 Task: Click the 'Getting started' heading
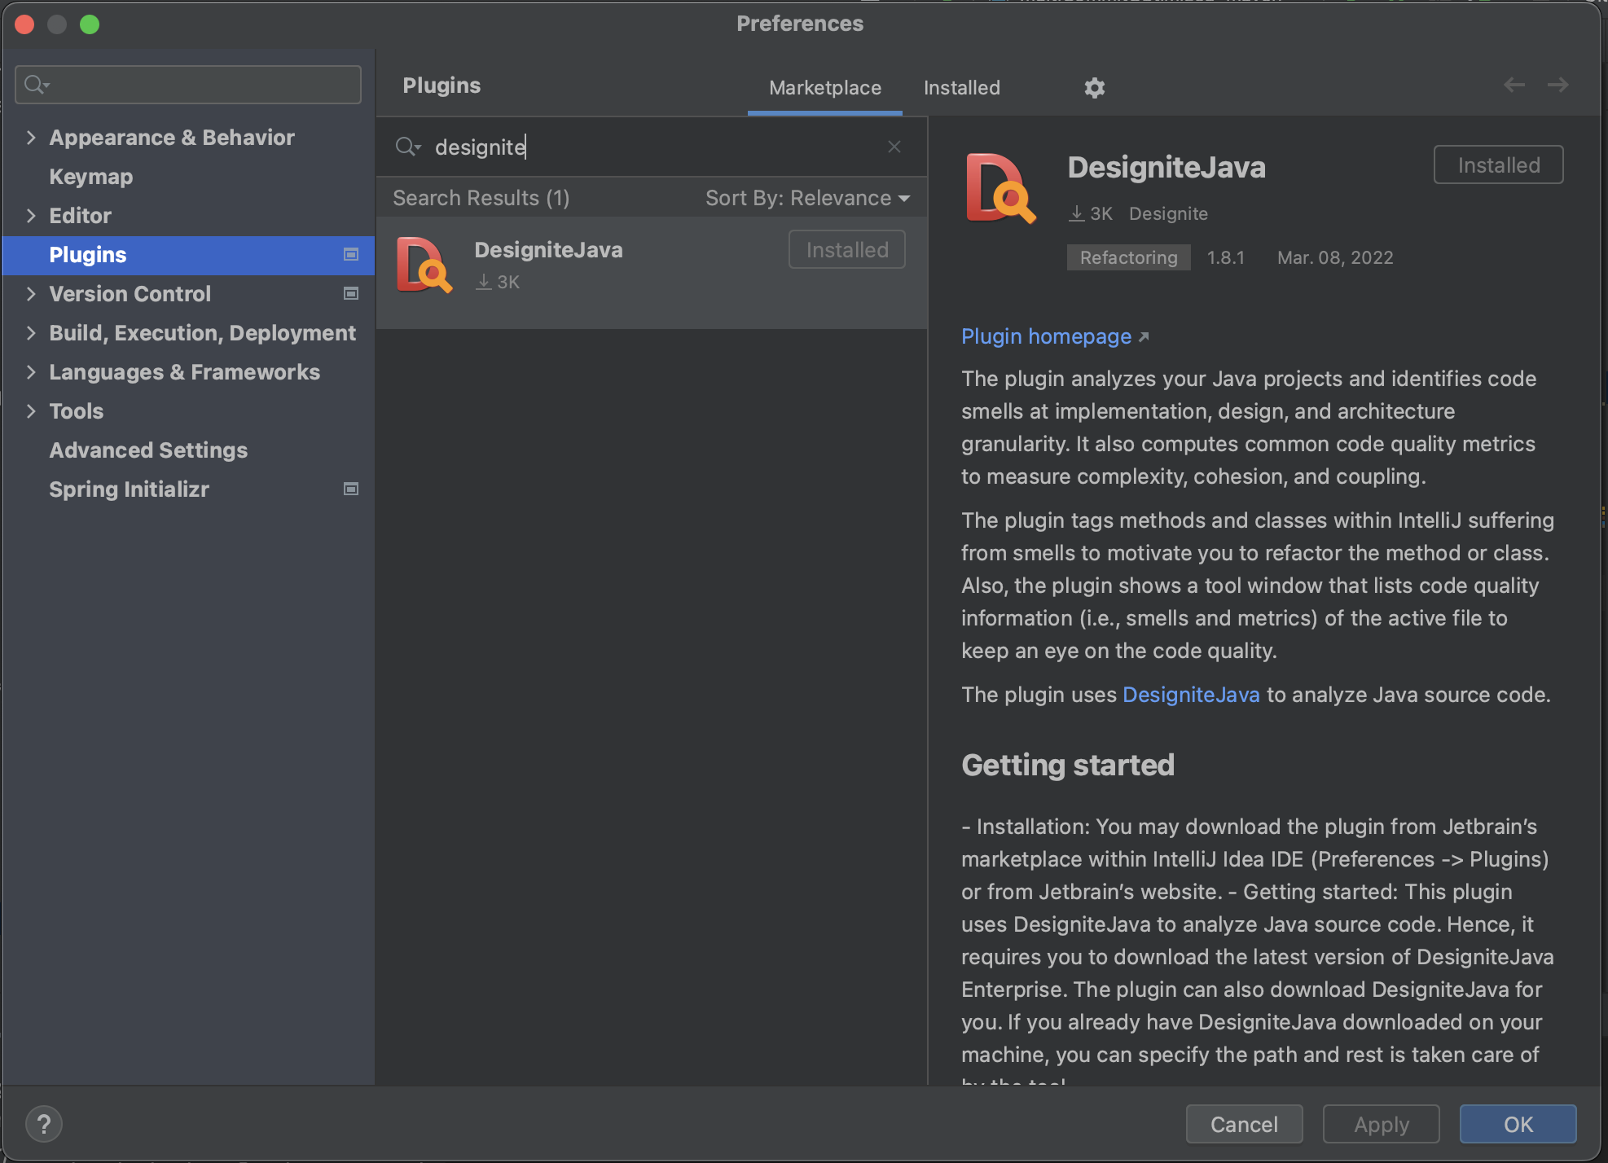click(x=1068, y=765)
